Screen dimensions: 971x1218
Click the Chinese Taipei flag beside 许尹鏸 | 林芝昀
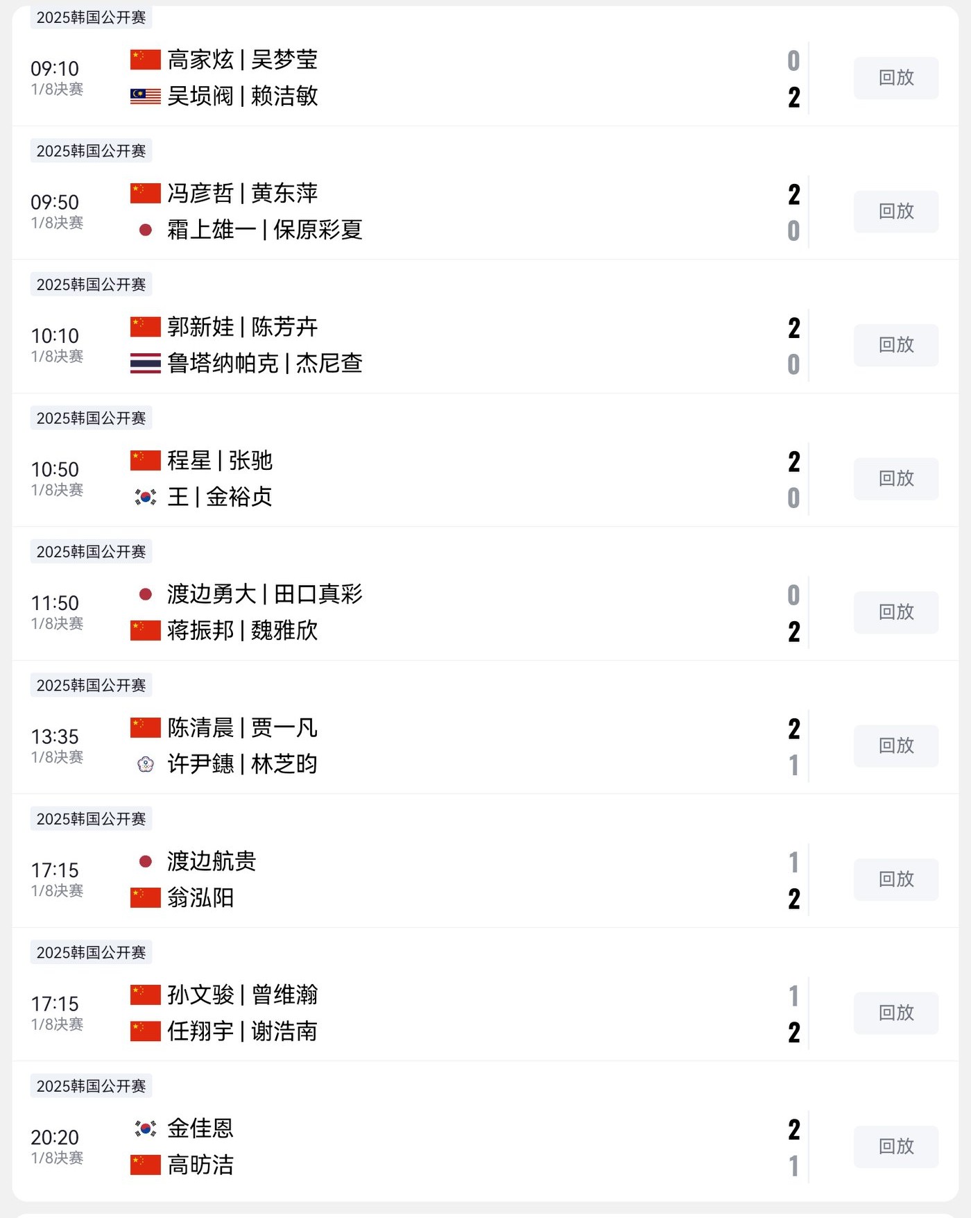146,764
